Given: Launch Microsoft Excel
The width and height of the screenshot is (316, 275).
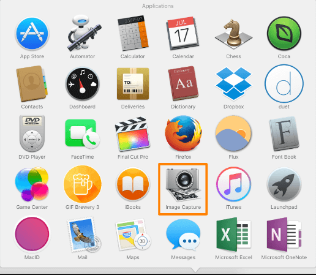Looking at the screenshot, I should point(233,235).
